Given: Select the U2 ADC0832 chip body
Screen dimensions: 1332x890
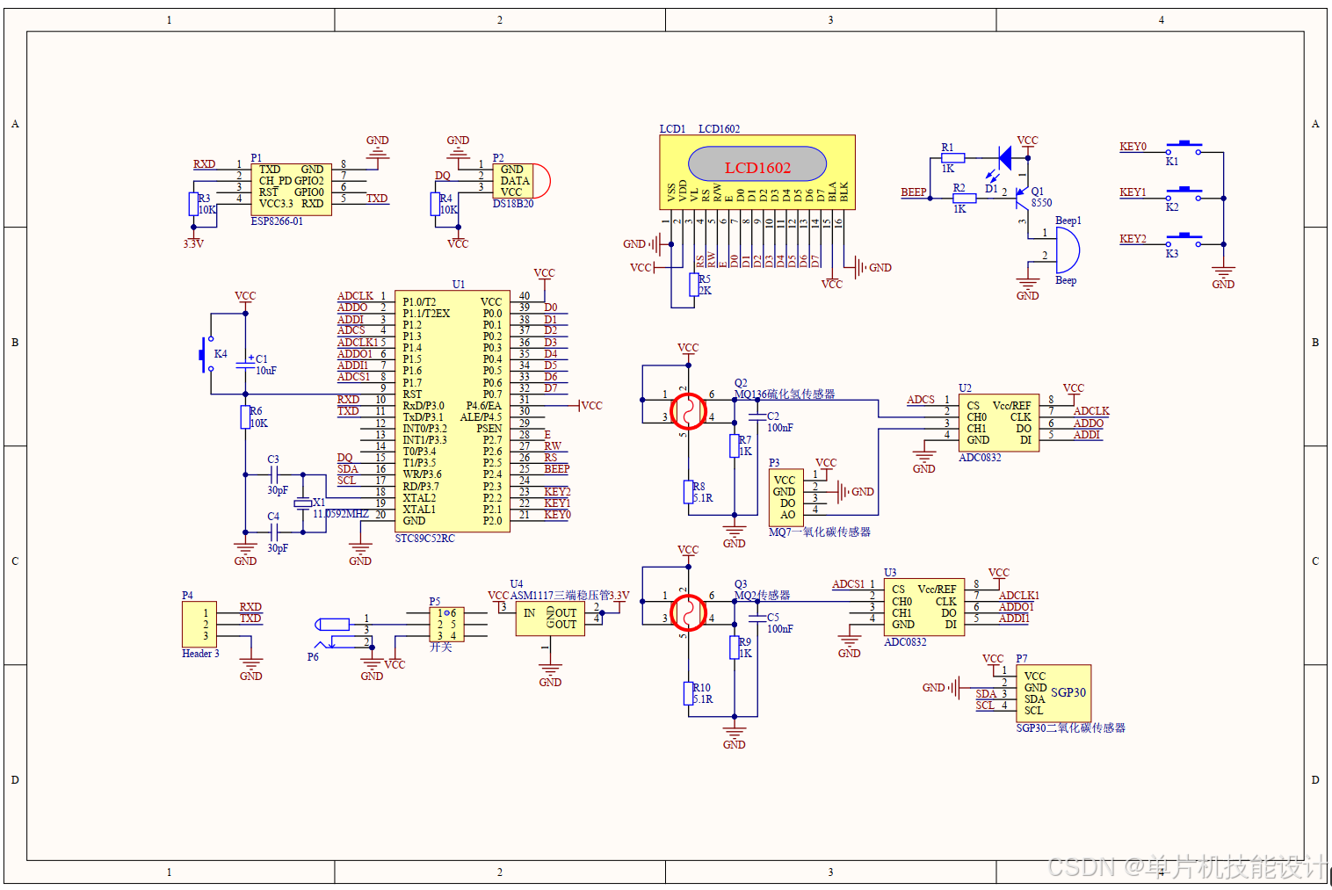Looking at the screenshot, I should pyautogui.click(x=999, y=423).
